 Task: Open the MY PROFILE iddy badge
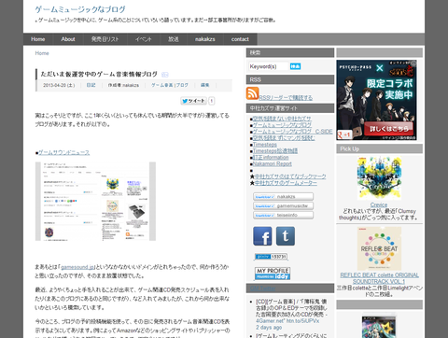pos(273,274)
